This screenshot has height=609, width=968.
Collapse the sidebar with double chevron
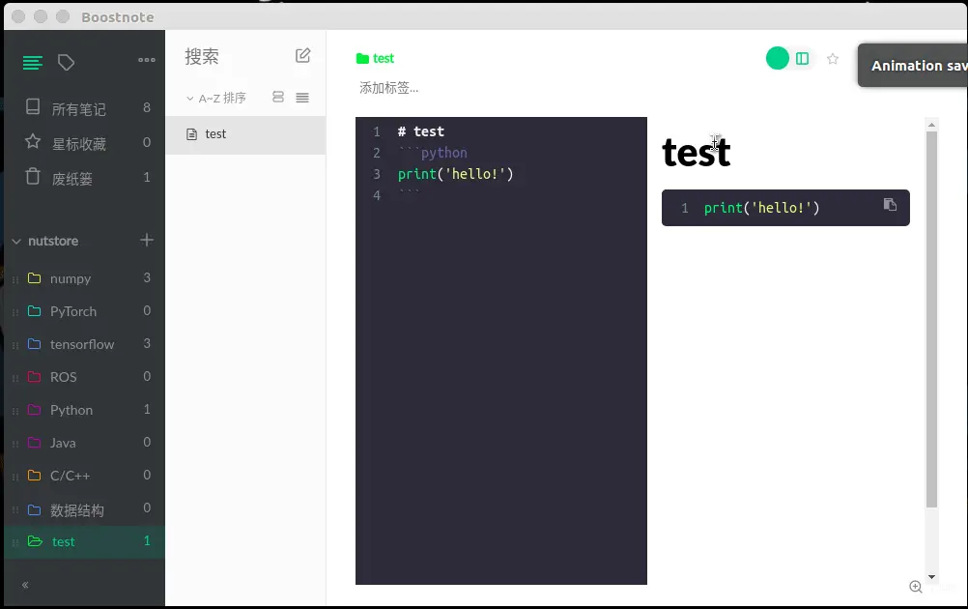coord(25,585)
